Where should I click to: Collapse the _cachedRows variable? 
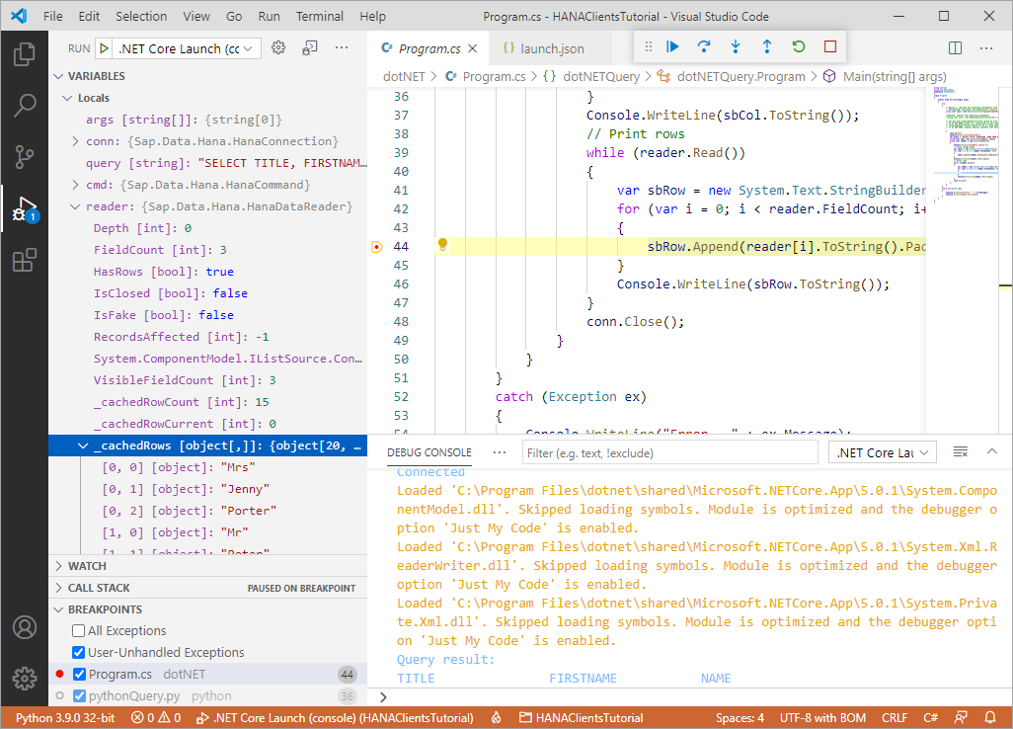[83, 445]
